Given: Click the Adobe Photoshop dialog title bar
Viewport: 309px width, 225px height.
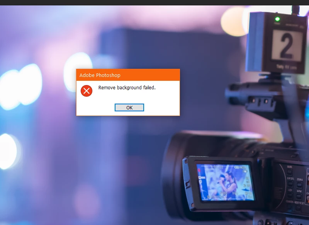Looking at the screenshot, I should tap(128, 75).
